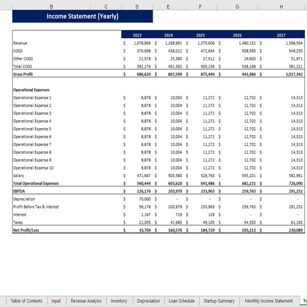Image resolution: width=307 pixels, height=307 pixels.
Task: Select the Other COGS row label
Action: click(23, 59)
